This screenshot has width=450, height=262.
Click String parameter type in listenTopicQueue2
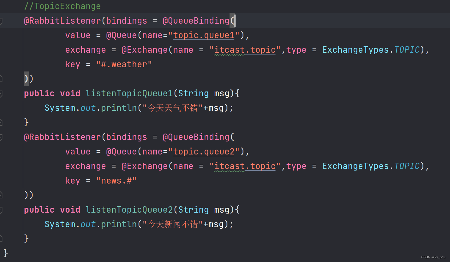[x=194, y=210]
